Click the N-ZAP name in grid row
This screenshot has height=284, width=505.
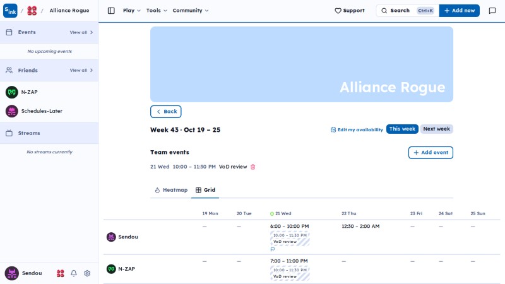(126, 269)
